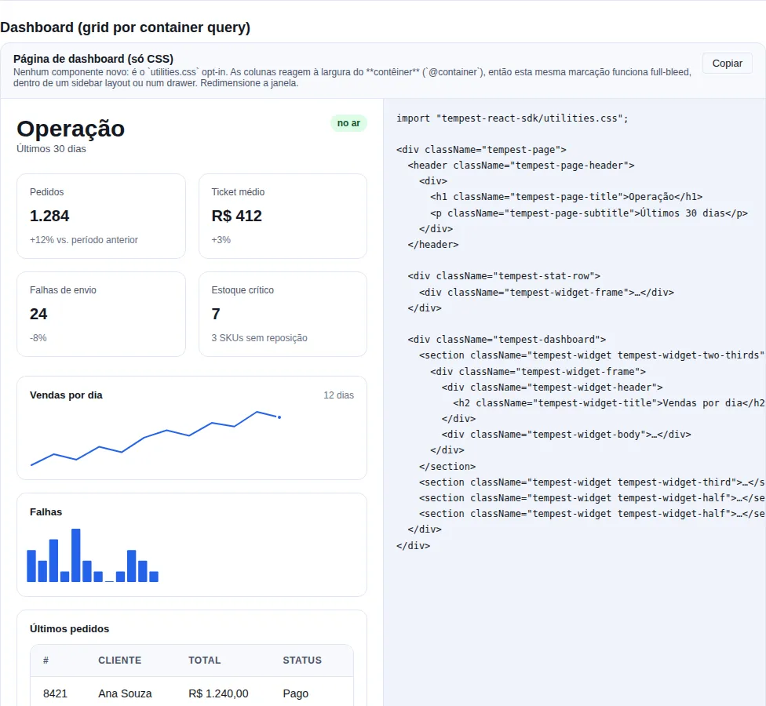Click the -8% change text
The height and width of the screenshot is (706, 766).
(38, 338)
